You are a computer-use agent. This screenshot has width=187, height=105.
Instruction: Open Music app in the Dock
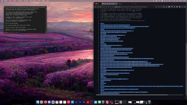(x=68, y=102)
